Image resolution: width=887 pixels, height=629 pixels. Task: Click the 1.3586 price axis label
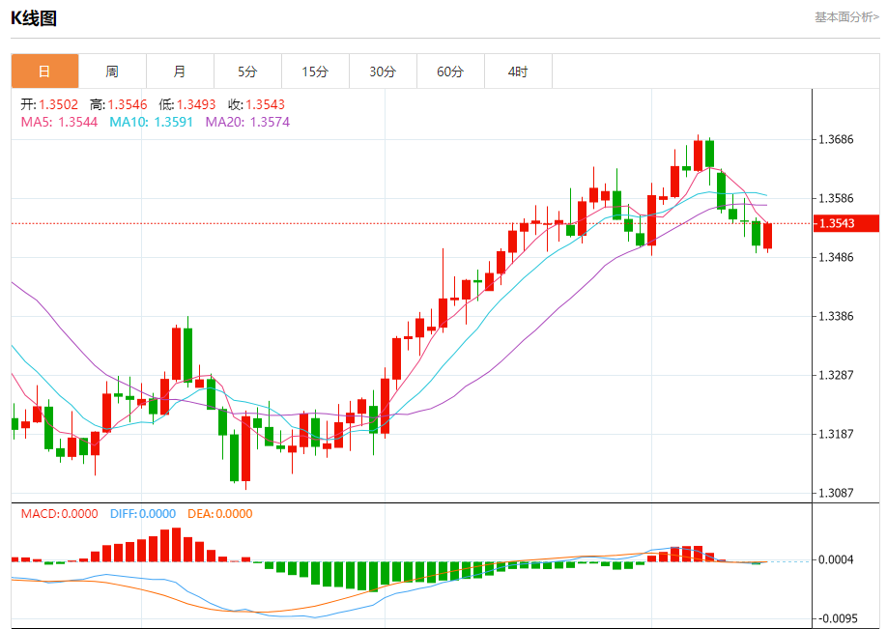point(836,198)
